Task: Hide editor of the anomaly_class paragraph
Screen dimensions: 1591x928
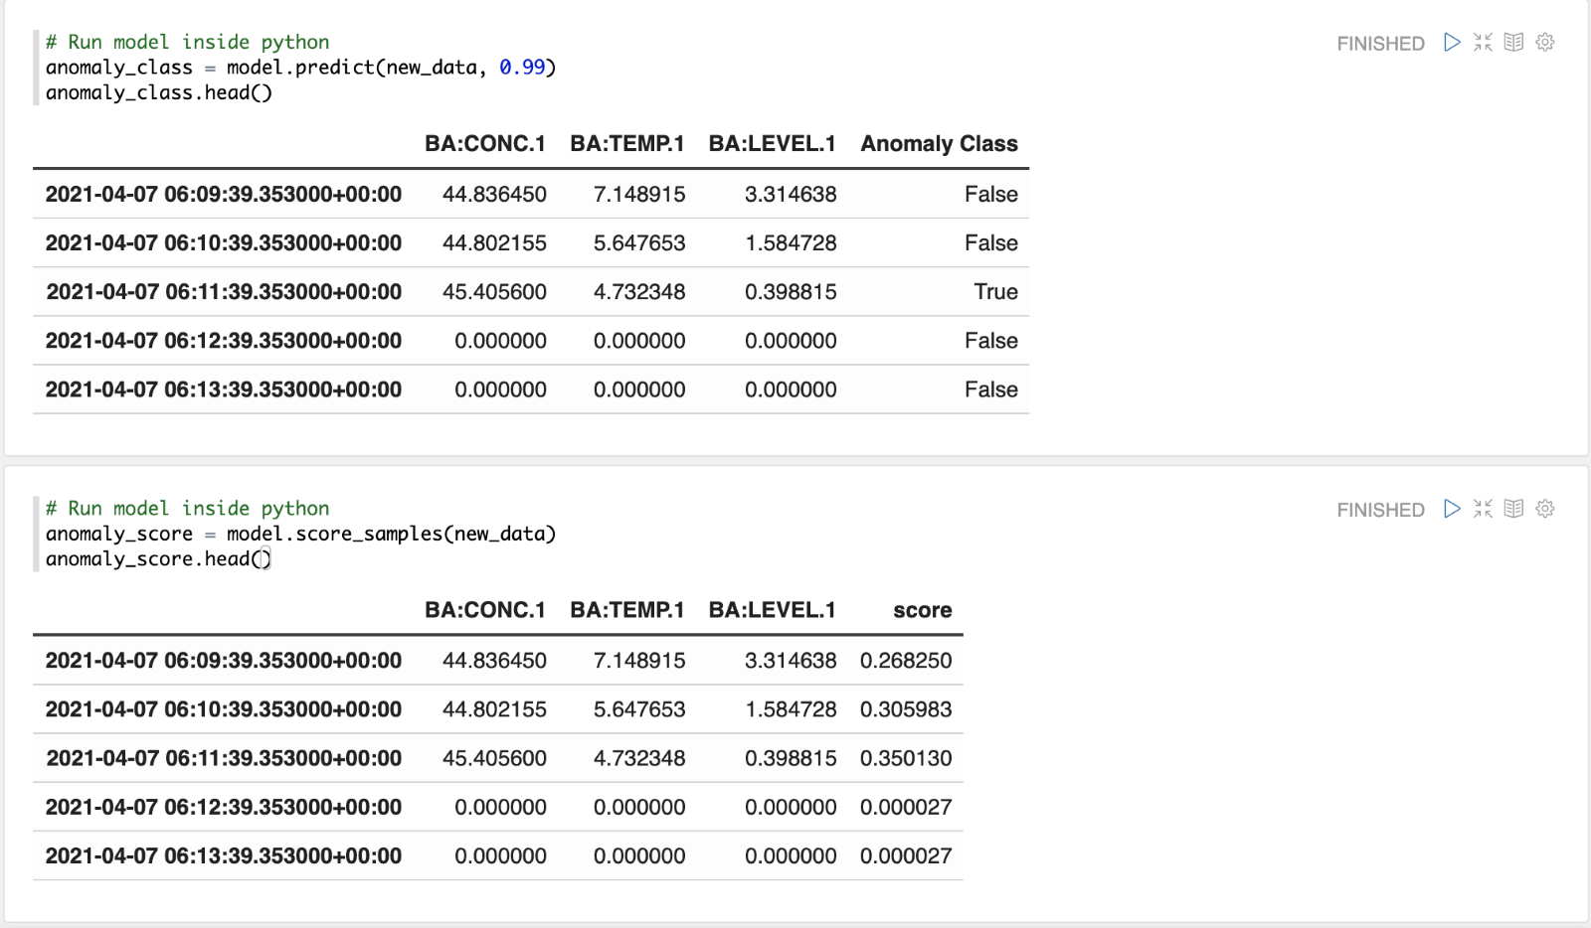Action: click(x=1483, y=42)
